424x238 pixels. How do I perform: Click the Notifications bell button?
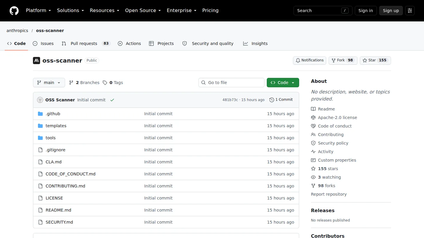tap(309, 61)
